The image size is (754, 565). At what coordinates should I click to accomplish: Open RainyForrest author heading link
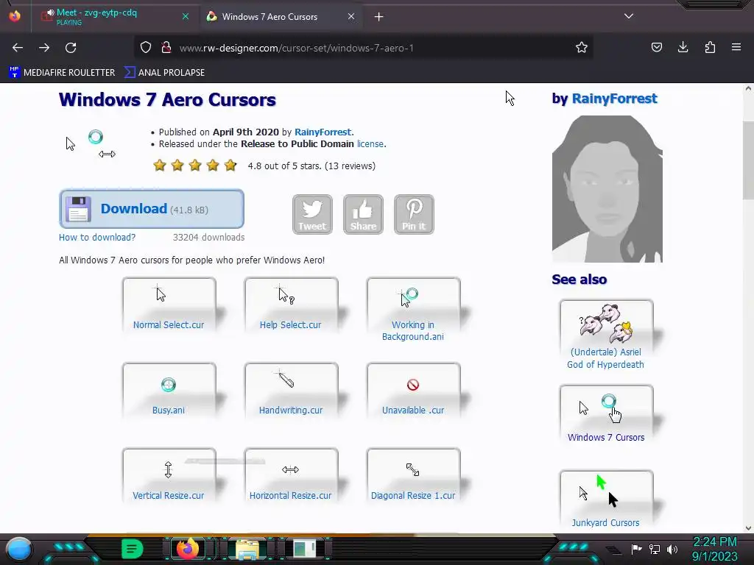coord(614,99)
